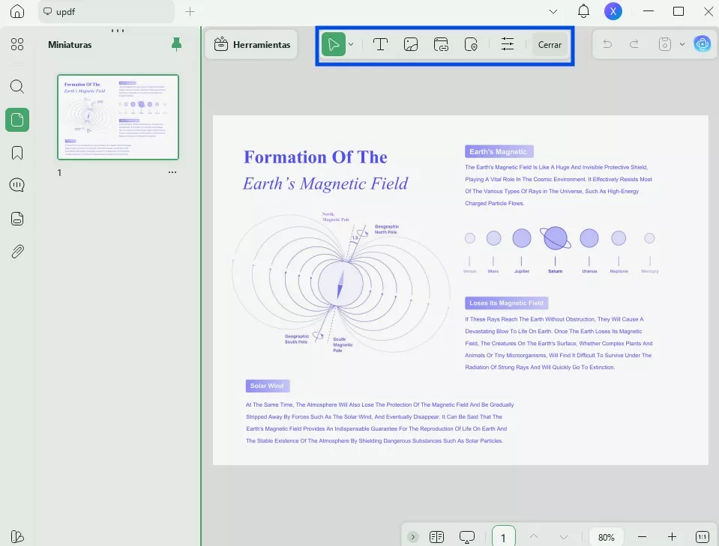Open the Herramientas tools menu
The width and height of the screenshot is (719, 546).
pos(252,45)
